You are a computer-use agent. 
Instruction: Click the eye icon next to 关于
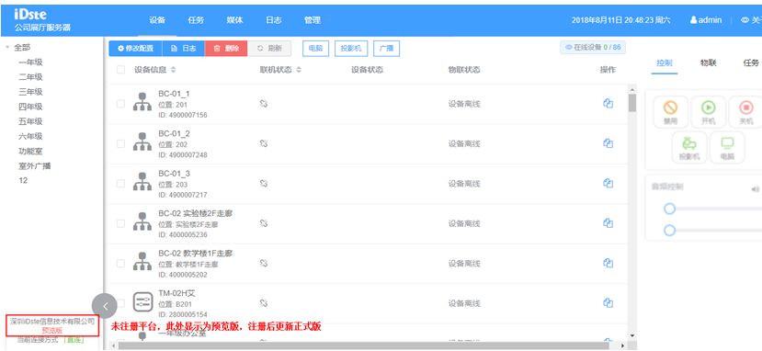click(x=745, y=20)
